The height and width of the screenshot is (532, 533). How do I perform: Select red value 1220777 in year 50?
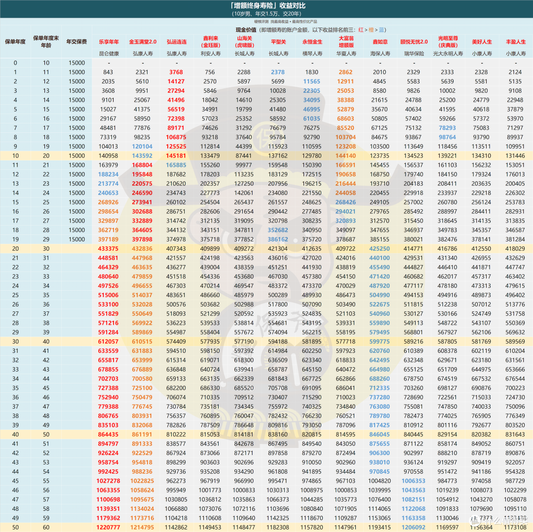(x=108, y=528)
